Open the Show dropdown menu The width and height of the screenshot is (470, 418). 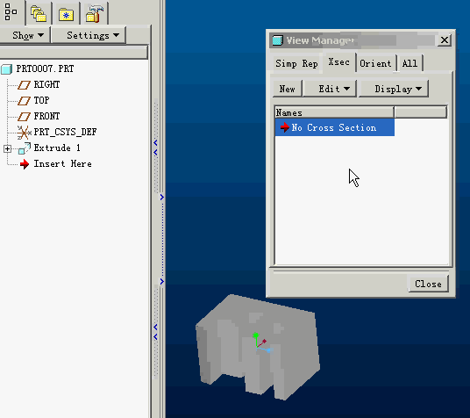coord(28,35)
